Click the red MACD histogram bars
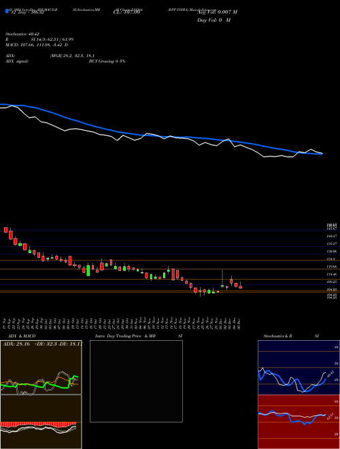This screenshot has width=340, height=449. coord(38,425)
